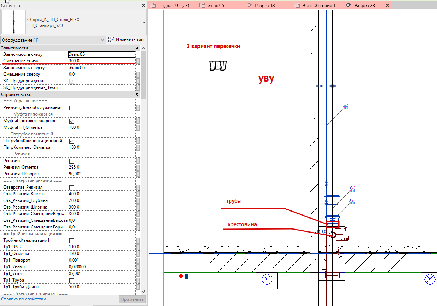The image size is (437, 306).
Task: Click the top connector snap icon
Action: 345,106
